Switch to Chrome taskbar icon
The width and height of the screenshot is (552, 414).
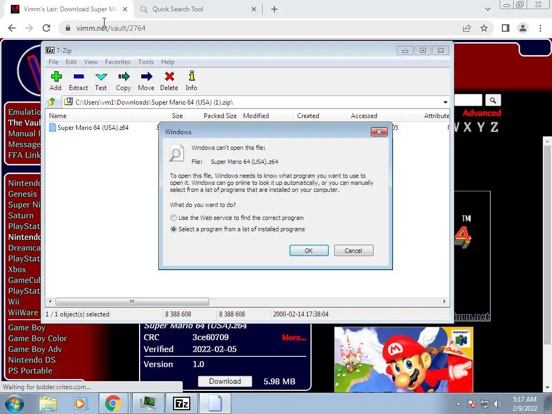pos(113,403)
